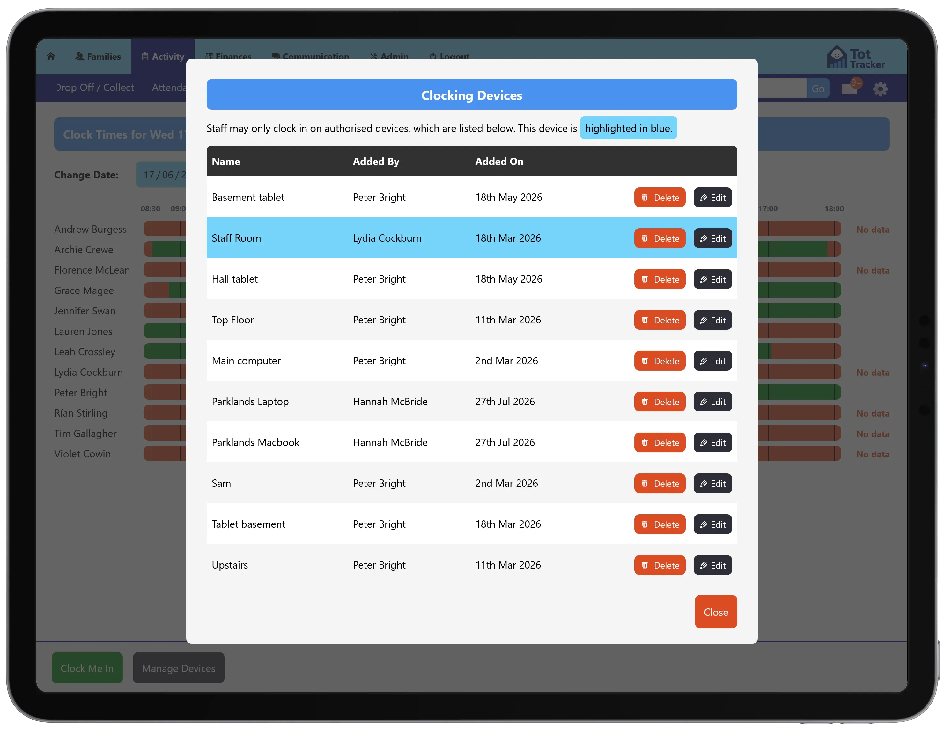The height and width of the screenshot is (731, 944).
Task: Select the Added On column header
Action: pos(499,161)
